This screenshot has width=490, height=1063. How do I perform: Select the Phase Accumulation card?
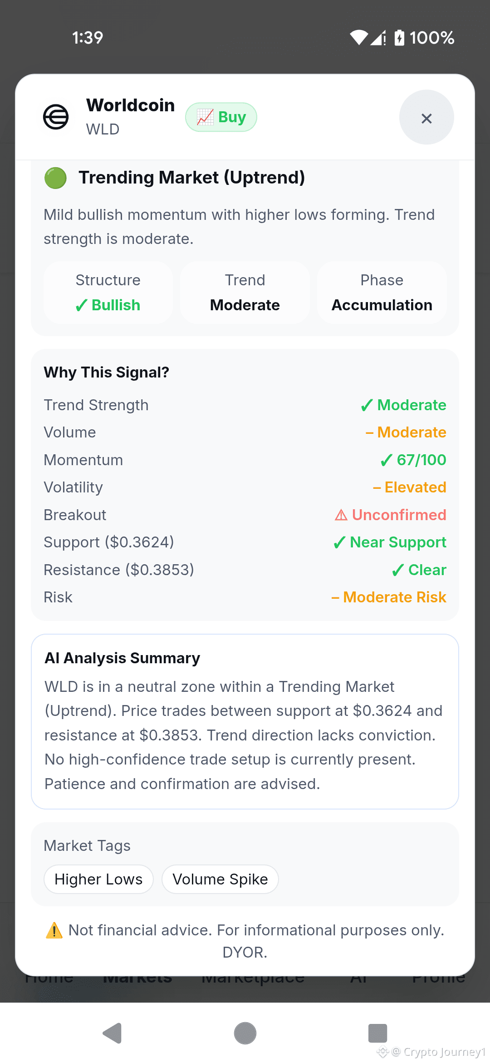click(382, 292)
